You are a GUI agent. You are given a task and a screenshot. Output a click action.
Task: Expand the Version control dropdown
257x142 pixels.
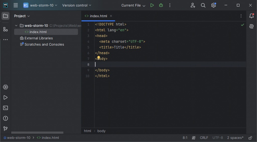click(x=77, y=6)
